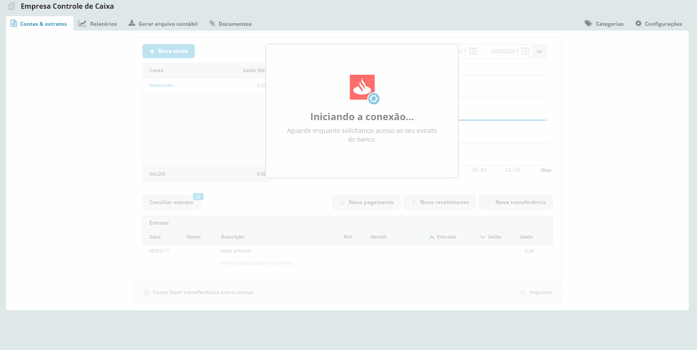Click the 24/03/2017 end date field
Image resolution: width=697 pixels, height=350 pixels.
505,51
